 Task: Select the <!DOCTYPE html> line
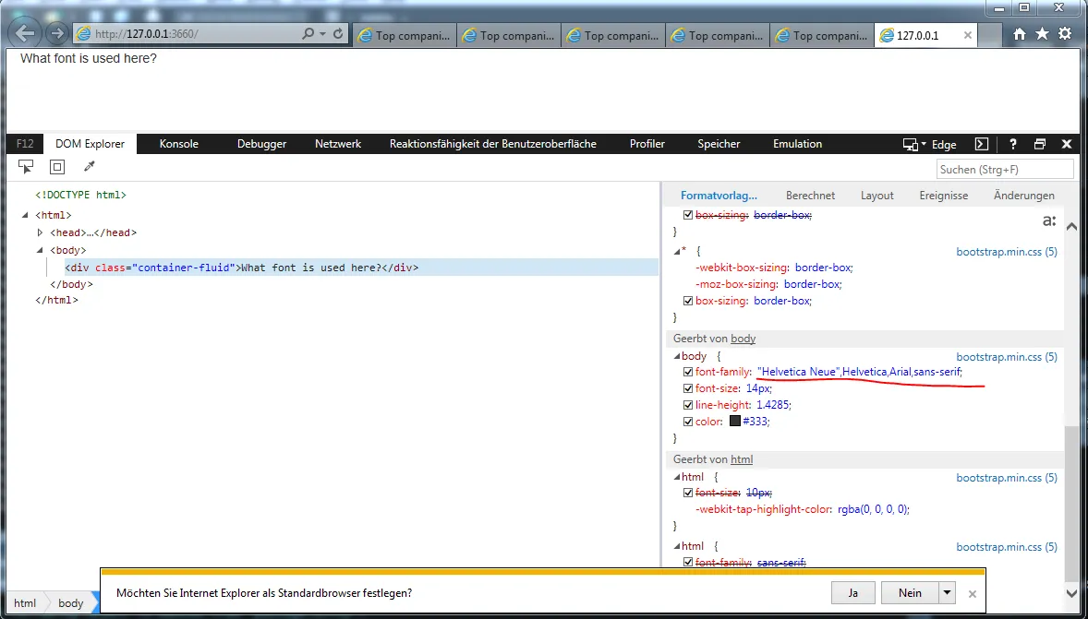click(80, 196)
